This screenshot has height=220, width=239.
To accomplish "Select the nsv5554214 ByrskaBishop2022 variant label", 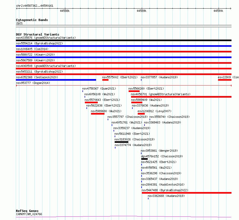I will (39, 43).
